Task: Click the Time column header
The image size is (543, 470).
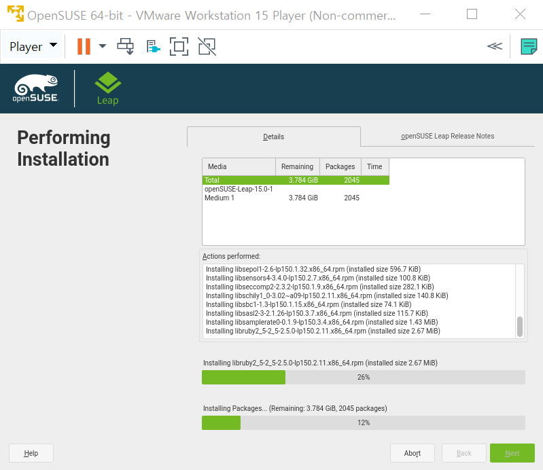Action: click(374, 166)
